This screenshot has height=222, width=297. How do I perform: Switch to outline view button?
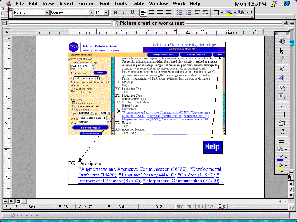point(24,201)
